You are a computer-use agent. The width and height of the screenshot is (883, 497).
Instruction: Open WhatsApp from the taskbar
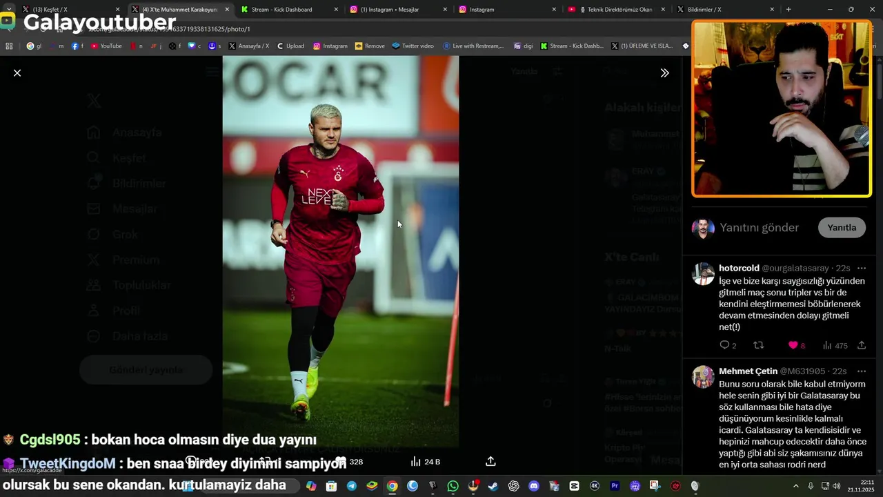[453, 486]
